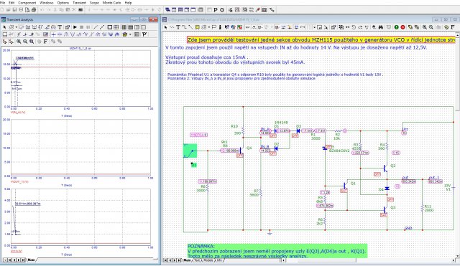Open the dropdown arrow beside the Transient select-mode icon
Screen dimensions: 460x266
(x=17, y=27)
